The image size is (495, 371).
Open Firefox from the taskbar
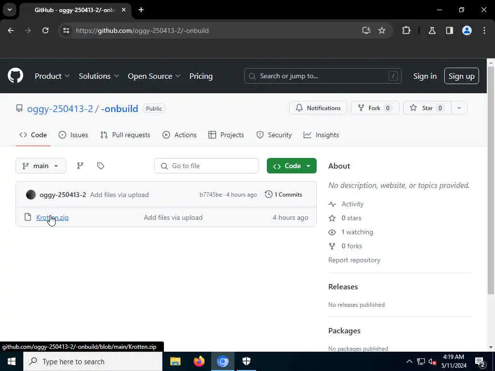[x=199, y=361]
